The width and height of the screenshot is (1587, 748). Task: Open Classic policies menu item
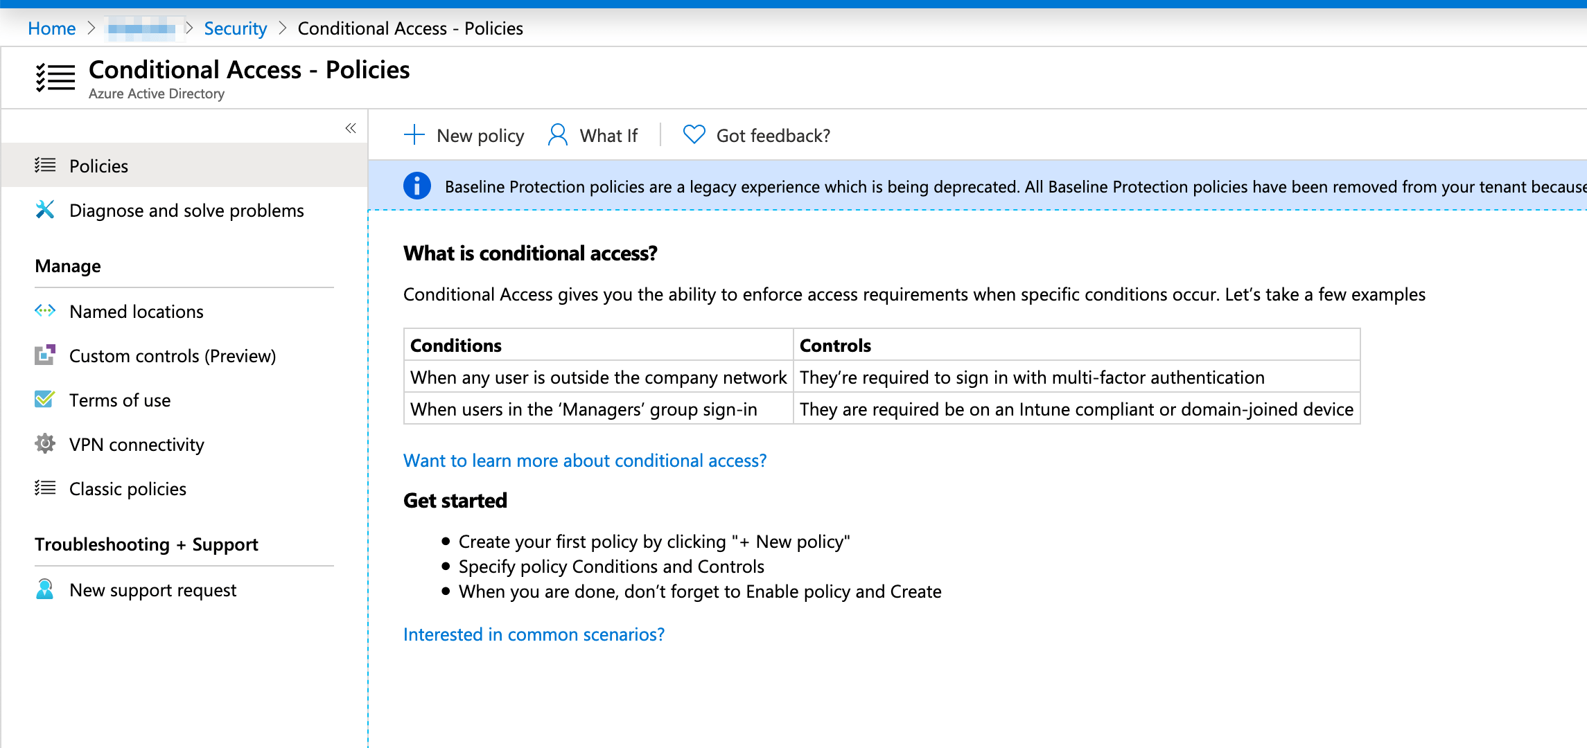(x=128, y=489)
